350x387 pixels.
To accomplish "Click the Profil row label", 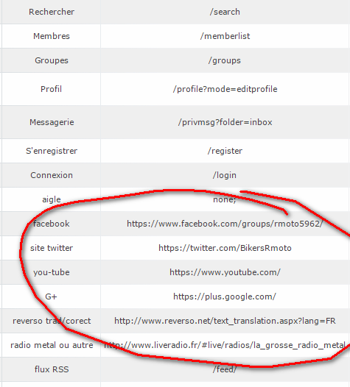I will 51,89.
